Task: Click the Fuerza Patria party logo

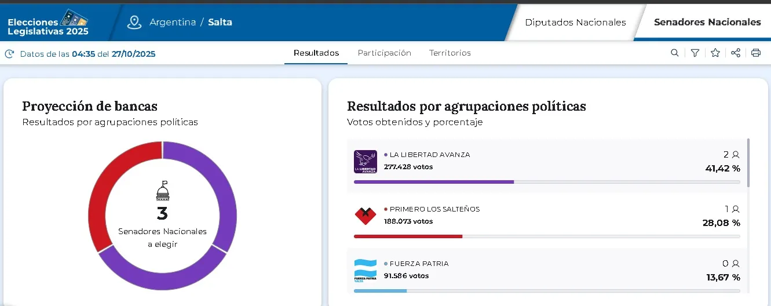Action: coord(366,270)
